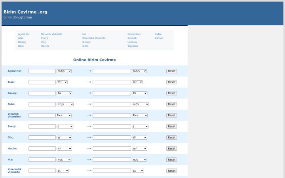The image size is (285, 178).
Task: Go to the Uzunluk link
Action: (x=132, y=42)
